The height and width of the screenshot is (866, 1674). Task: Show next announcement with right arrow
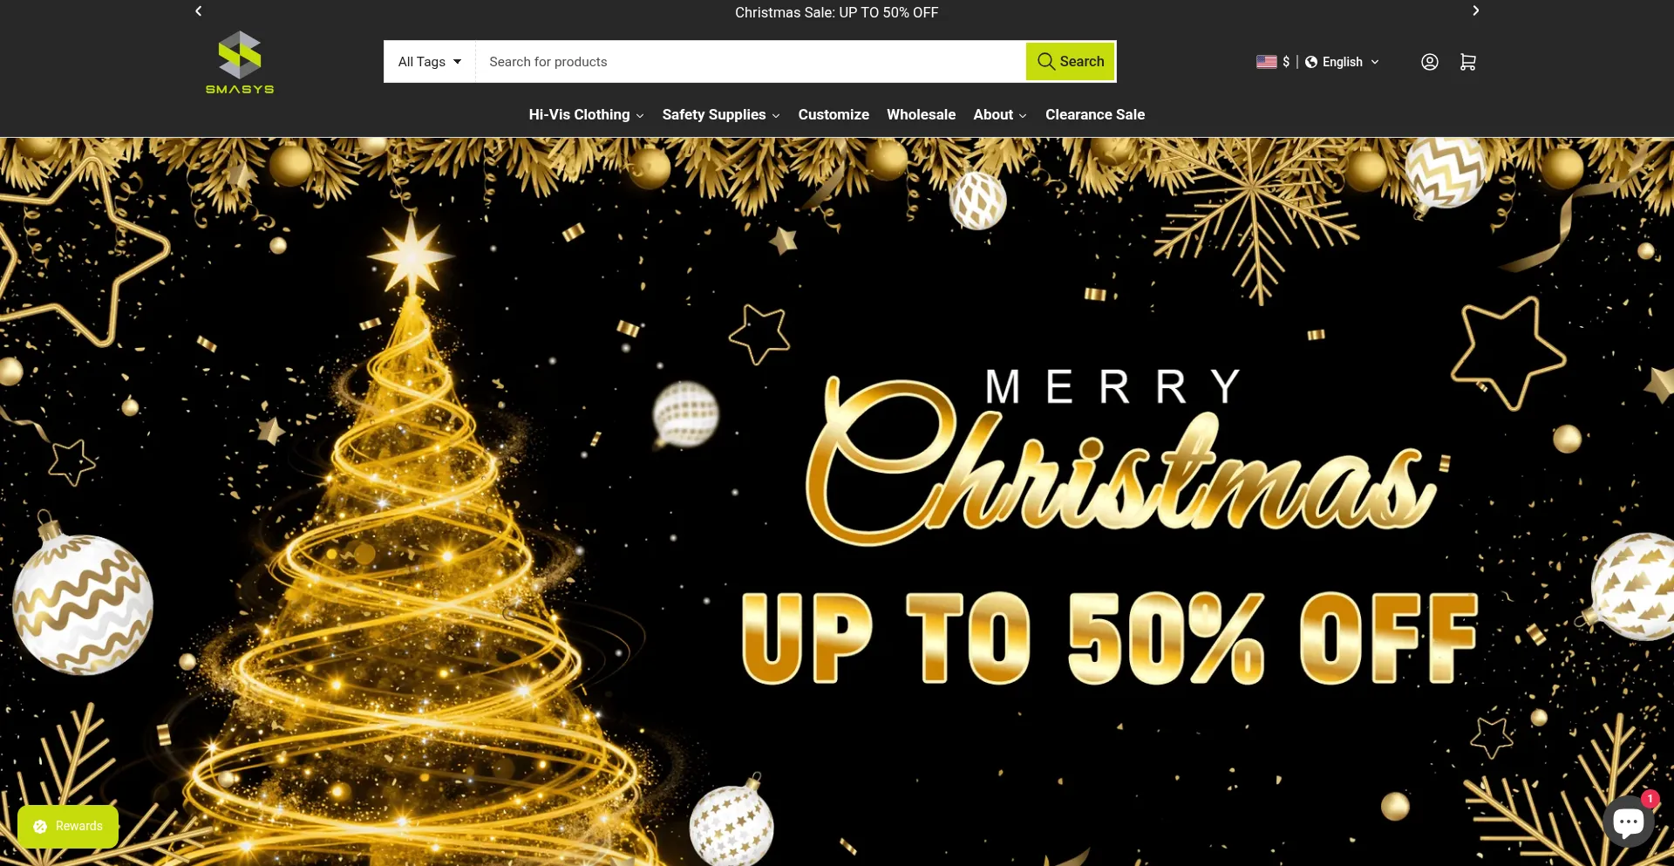[1475, 11]
